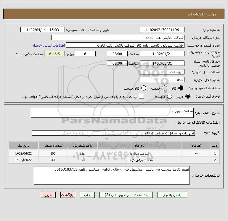This screenshot has width=228, height=221.
Task: Click the توضیحات خریدار text area
Action: 112,175
